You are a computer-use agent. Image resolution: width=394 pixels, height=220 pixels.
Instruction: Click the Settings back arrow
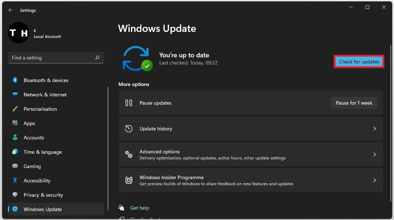point(10,10)
